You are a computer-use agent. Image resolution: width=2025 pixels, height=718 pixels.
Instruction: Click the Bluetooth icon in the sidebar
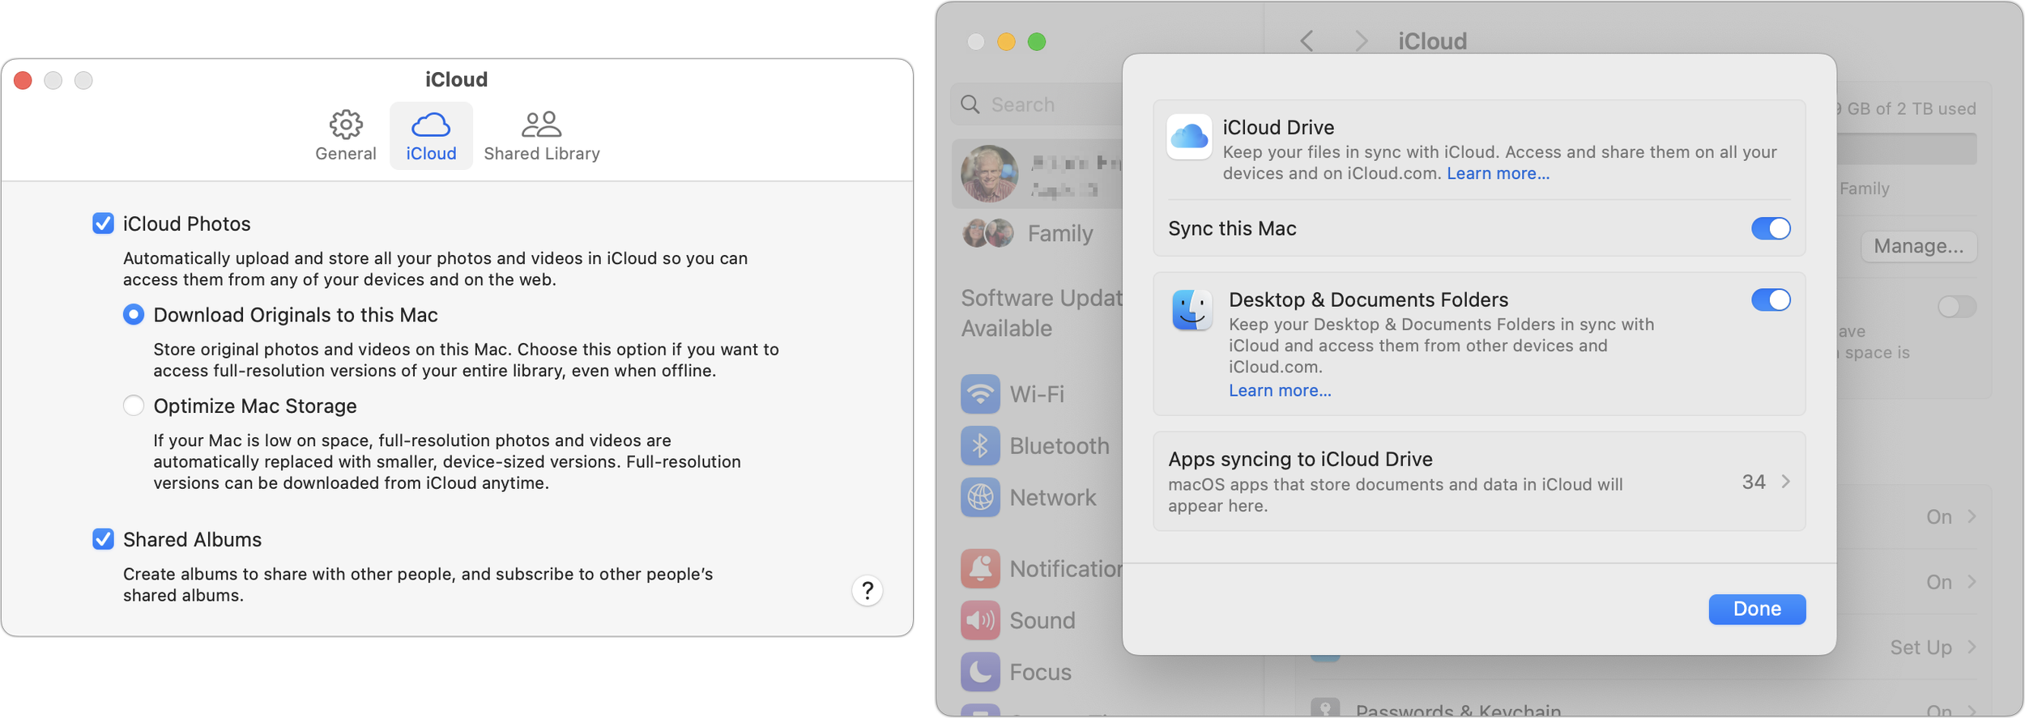point(980,446)
